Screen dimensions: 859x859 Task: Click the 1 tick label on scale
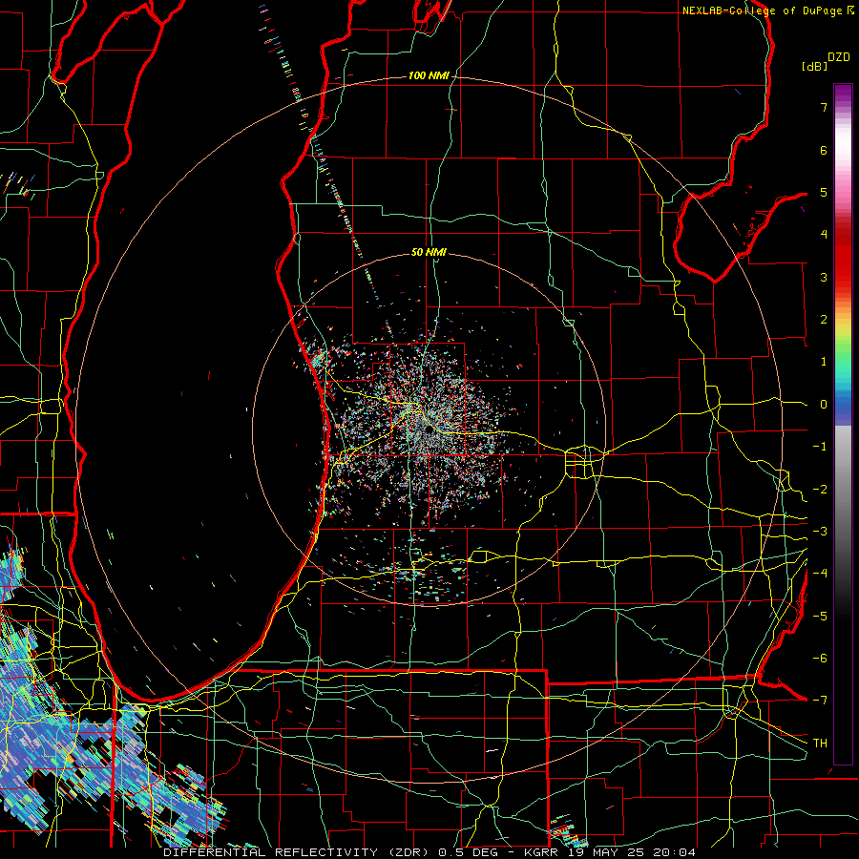pyautogui.click(x=824, y=362)
